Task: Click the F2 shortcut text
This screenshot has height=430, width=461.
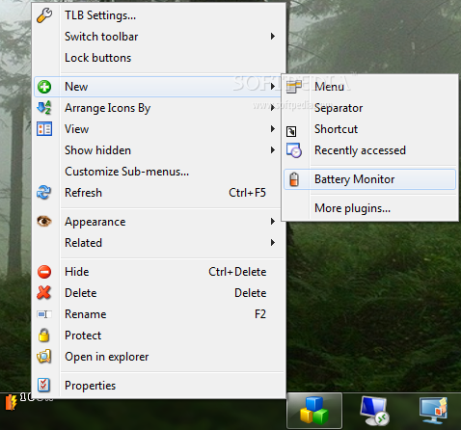Action: [x=260, y=314]
